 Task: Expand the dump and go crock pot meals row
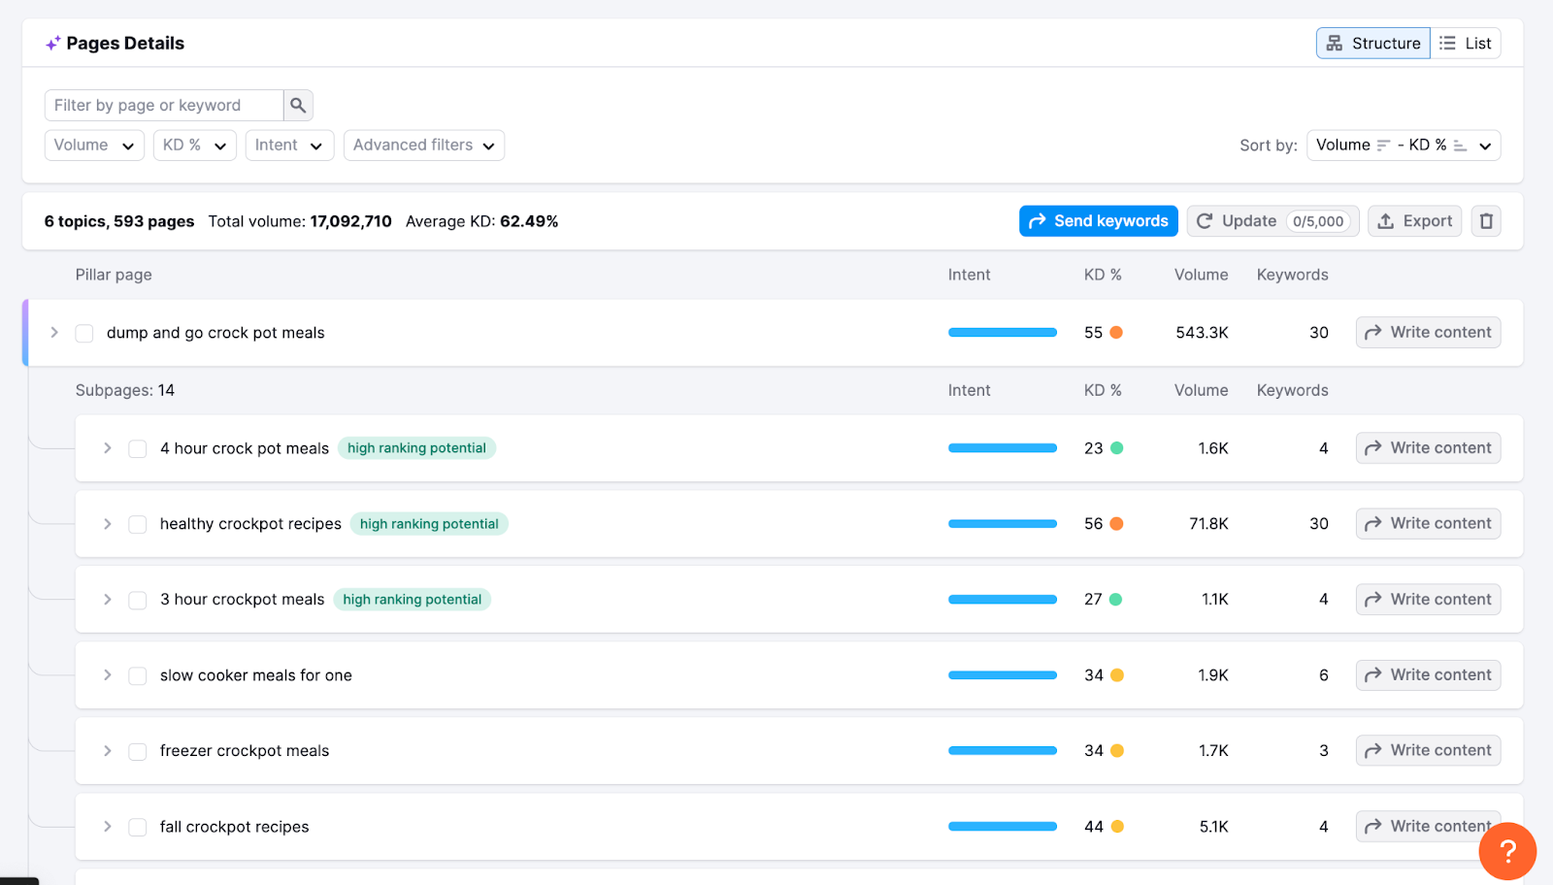pos(54,333)
